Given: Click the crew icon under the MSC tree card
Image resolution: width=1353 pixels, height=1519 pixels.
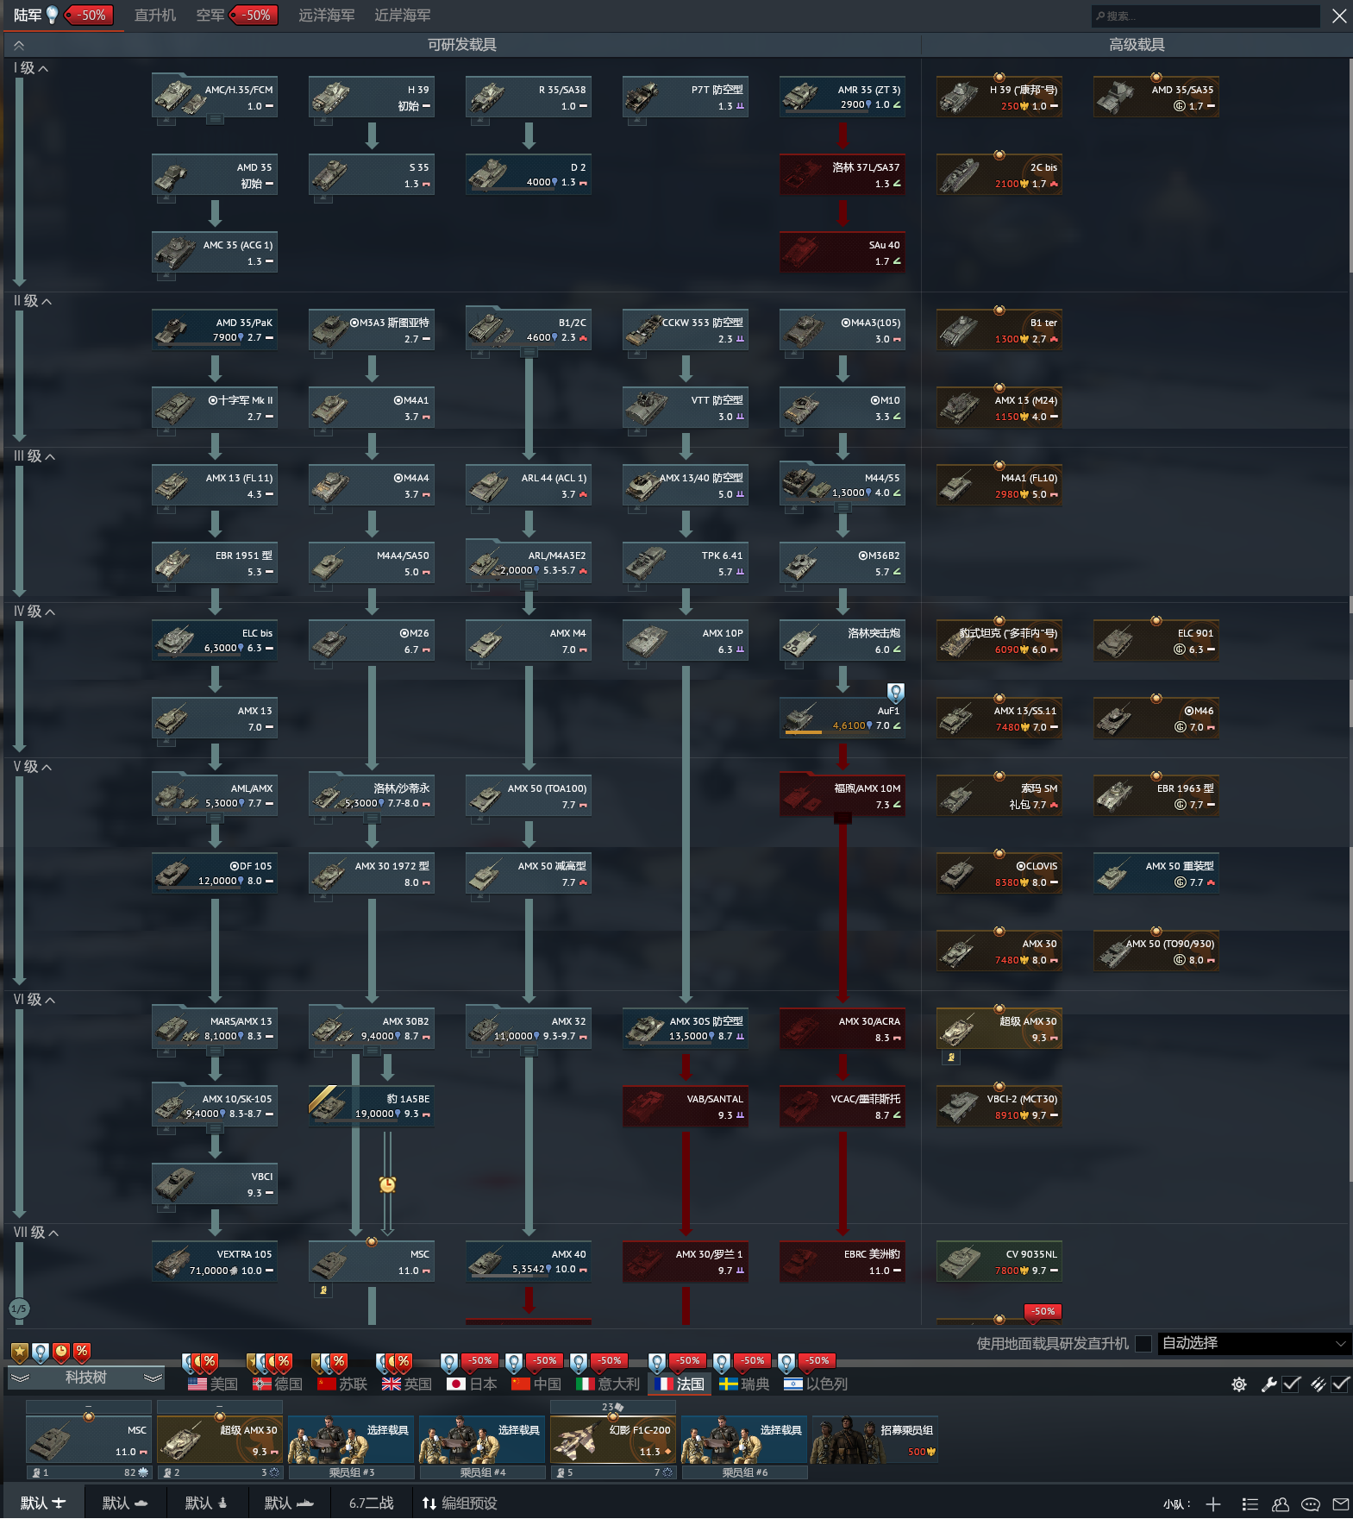Looking at the screenshot, I should [323, 1290].
